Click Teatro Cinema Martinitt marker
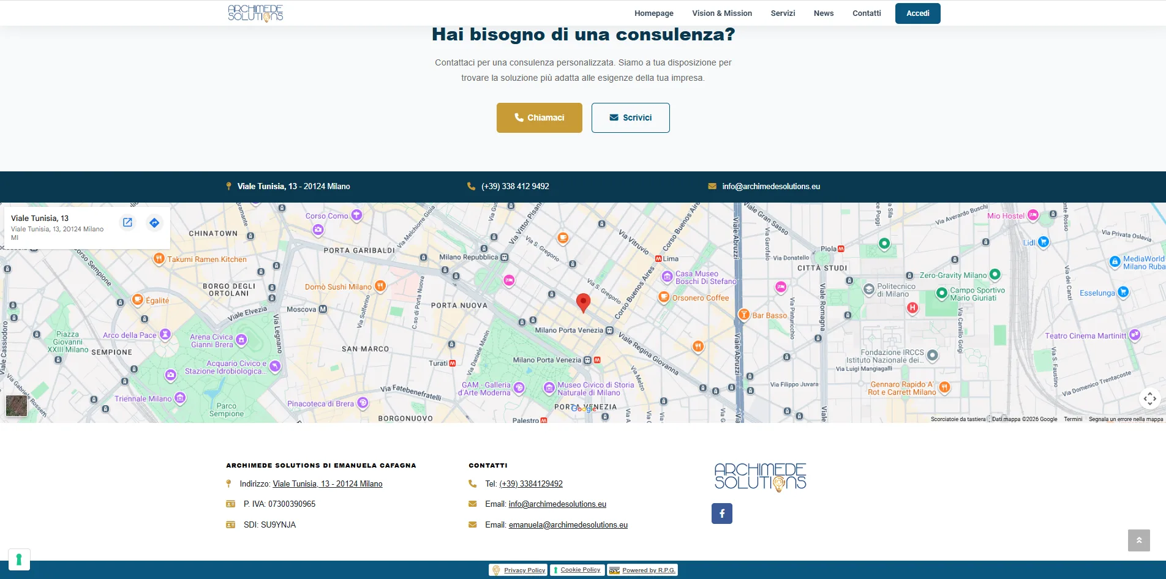The height and width of the screenshot is (579, 1166). [1135, 334]
